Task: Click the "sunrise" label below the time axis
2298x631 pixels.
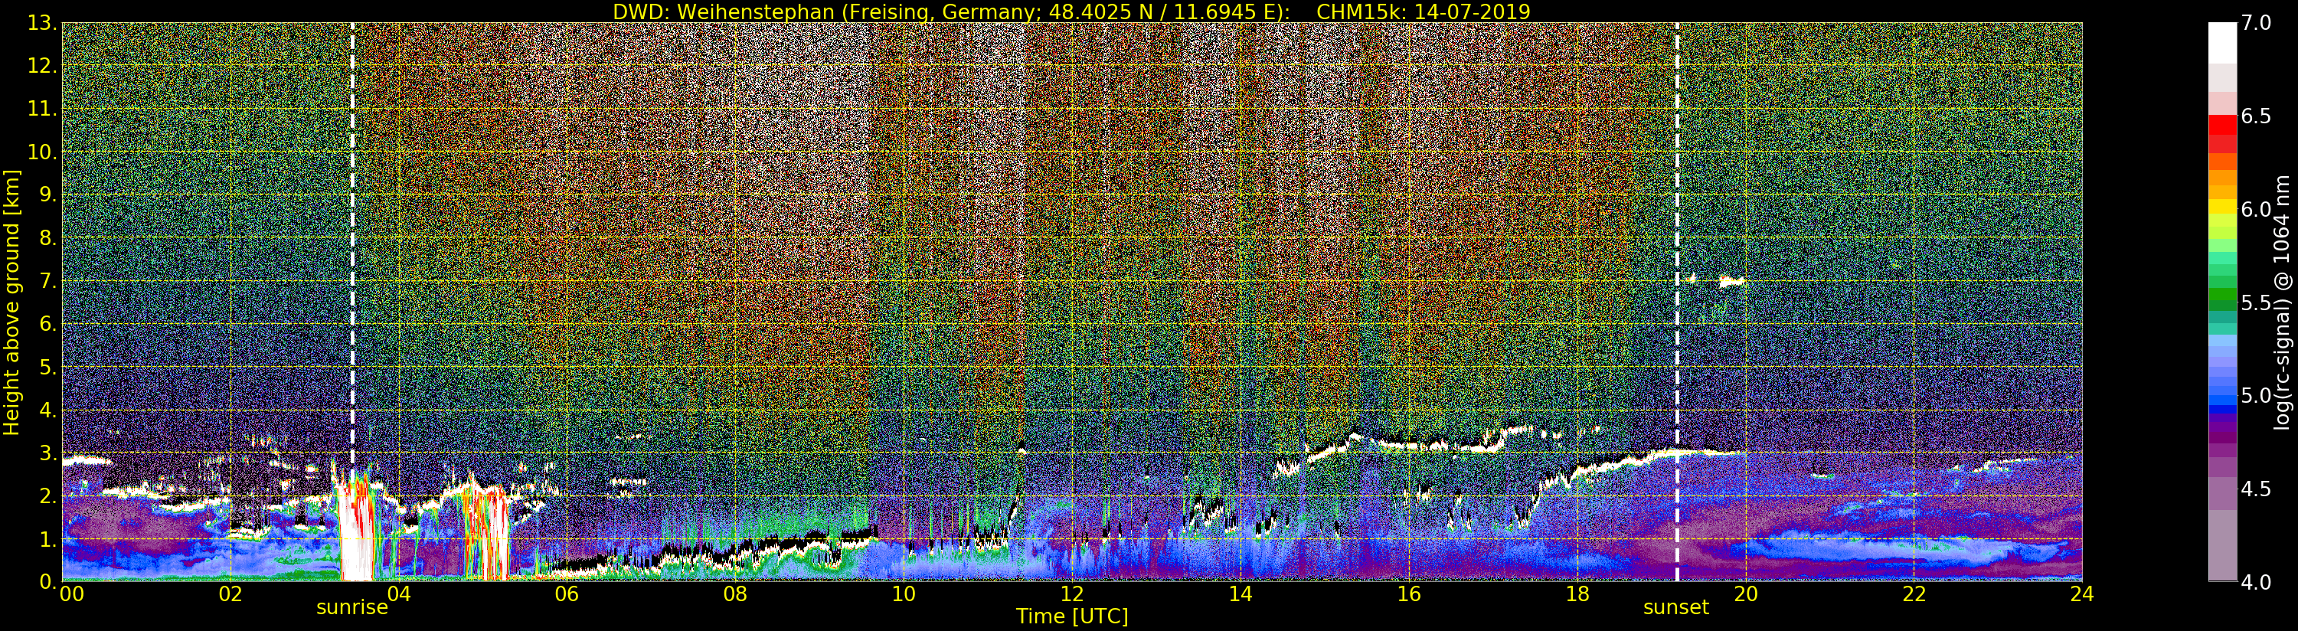Action: pyautogui.click(x=352, y=608)
